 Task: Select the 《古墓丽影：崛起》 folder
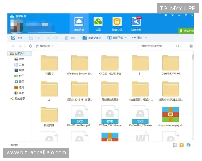140,91
